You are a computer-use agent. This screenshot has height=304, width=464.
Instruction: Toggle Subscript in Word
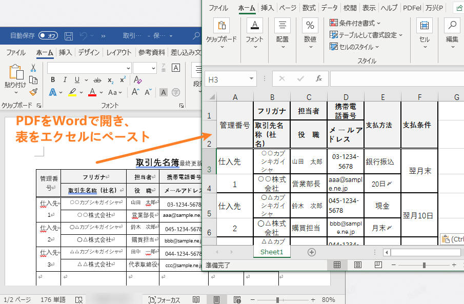(110, 80)
